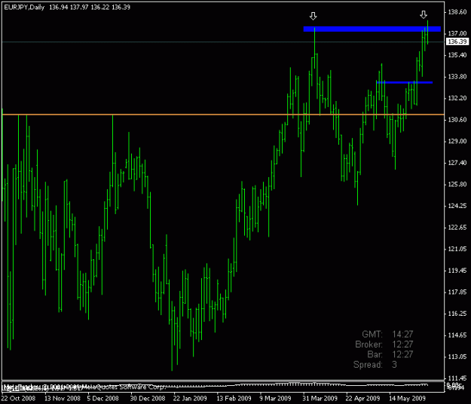The height and width of the screenshot is (404, 471).
Task: Click the 132.20 price axis label
Action: tap(457, 98)
